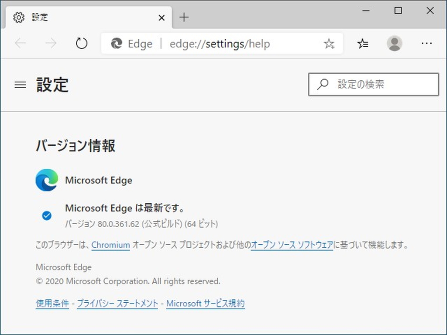
Task: Open the Microsoft サービス規約 link
Action: tap(206, 303)
